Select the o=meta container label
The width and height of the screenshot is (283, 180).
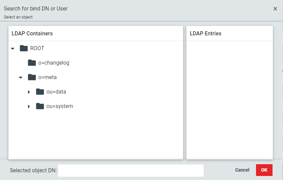pyautogui.click(x=47, y=77)
